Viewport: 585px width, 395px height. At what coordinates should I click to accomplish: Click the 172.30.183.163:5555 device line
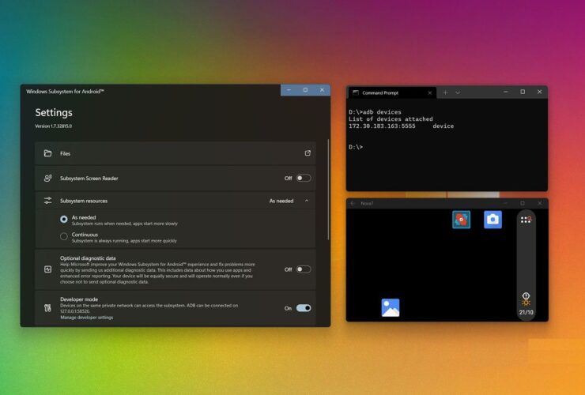[401, 126]
